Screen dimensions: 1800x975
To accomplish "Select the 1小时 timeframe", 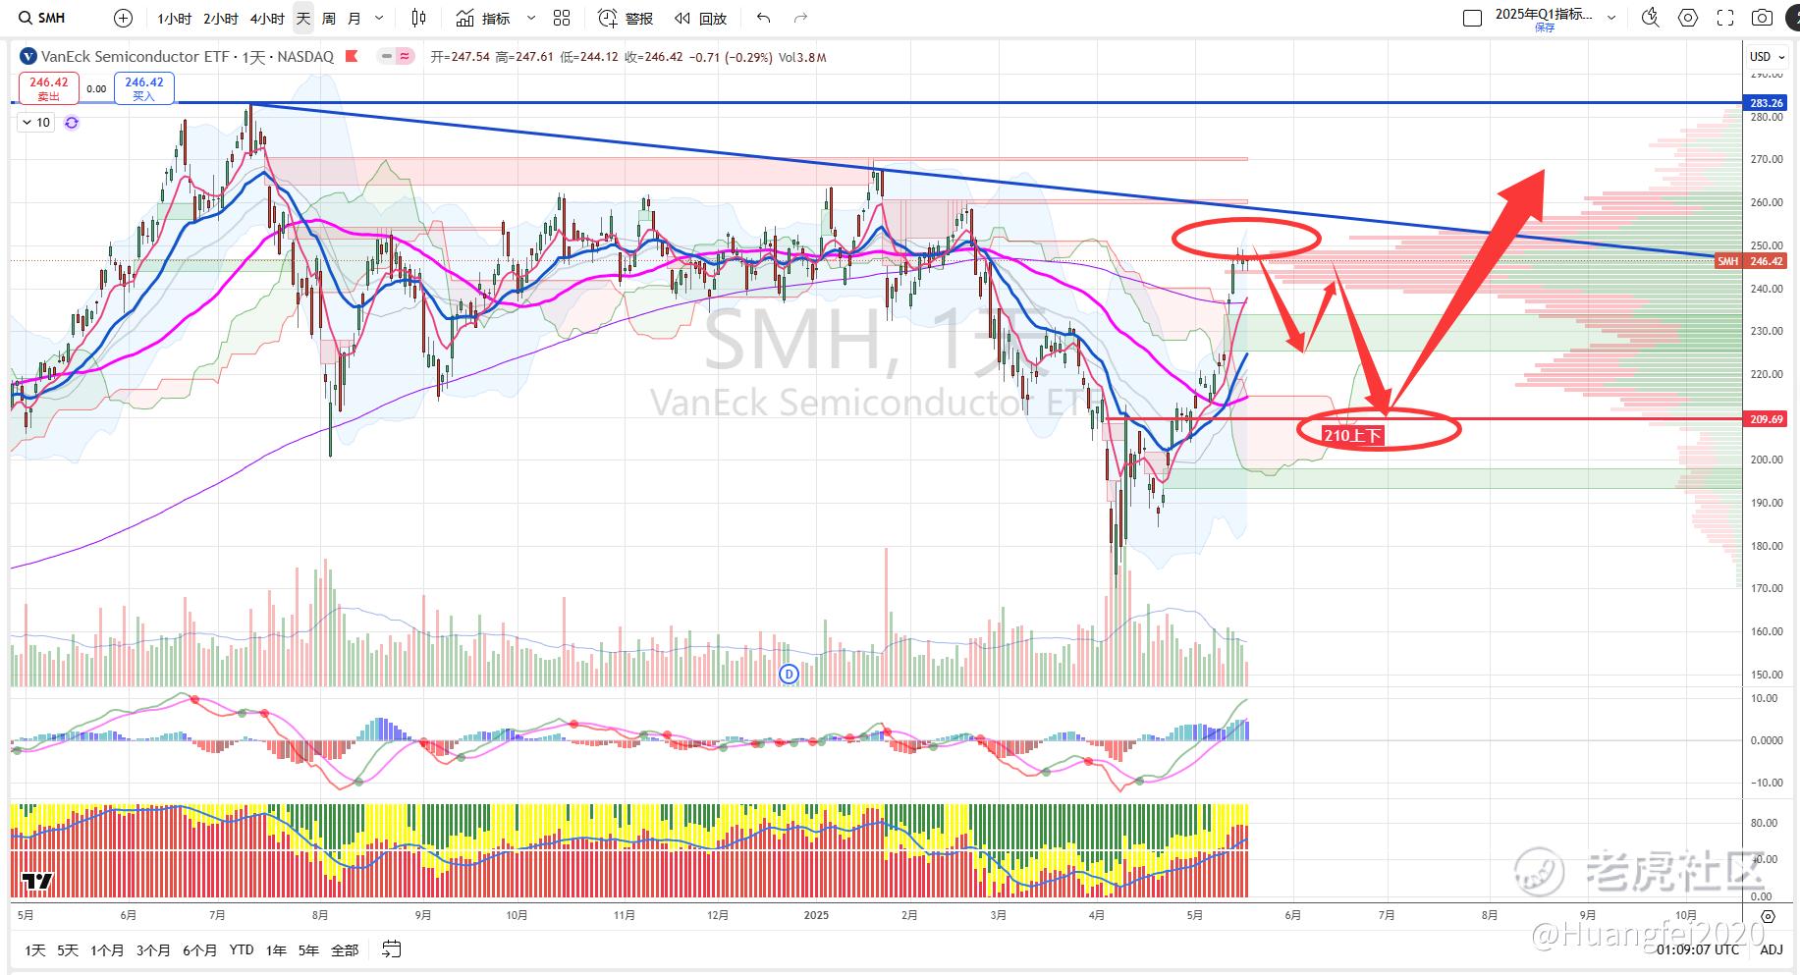I will pyautogui.click(x=174, y=19).
